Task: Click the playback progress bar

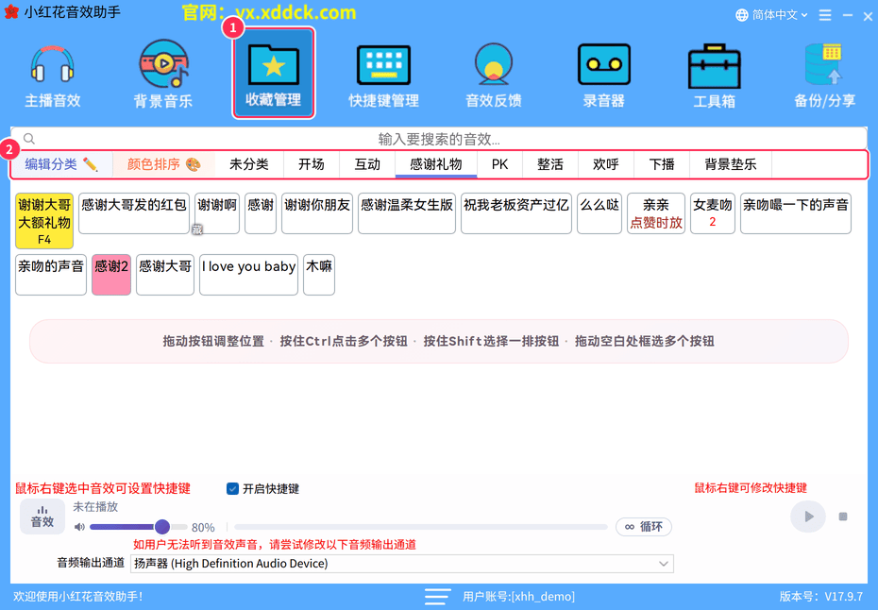Action: (421, 527)
